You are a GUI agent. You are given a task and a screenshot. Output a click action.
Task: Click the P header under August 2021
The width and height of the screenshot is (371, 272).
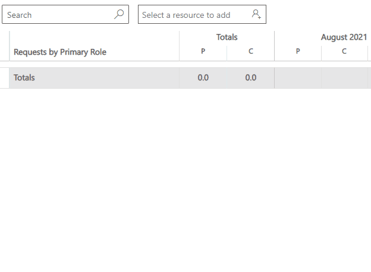click(x=298, y=52)
